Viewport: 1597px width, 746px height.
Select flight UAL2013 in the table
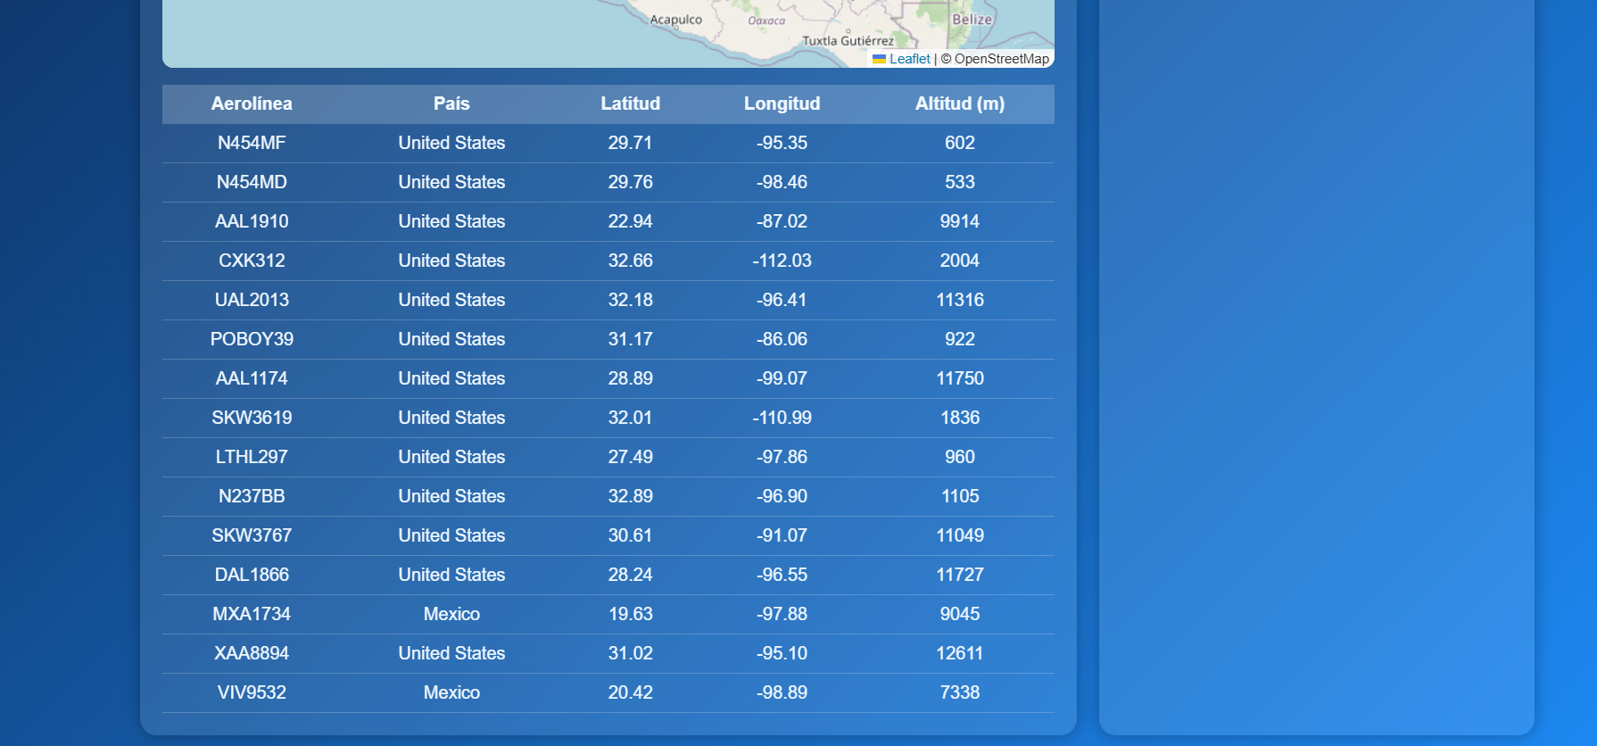(x=252, y=300)
